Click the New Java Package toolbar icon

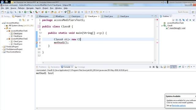click(43, 12)
